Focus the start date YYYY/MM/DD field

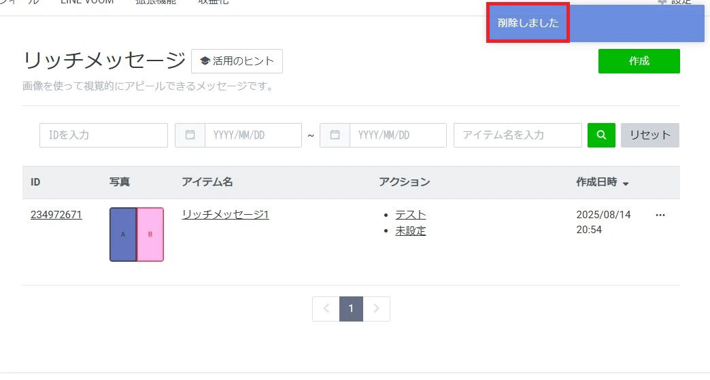click(x=253, y=135)
